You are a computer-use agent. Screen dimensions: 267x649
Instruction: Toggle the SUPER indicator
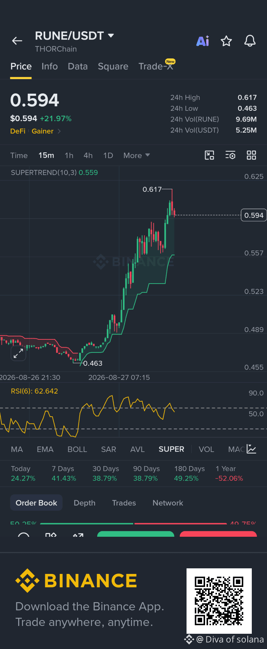(171, 449)
